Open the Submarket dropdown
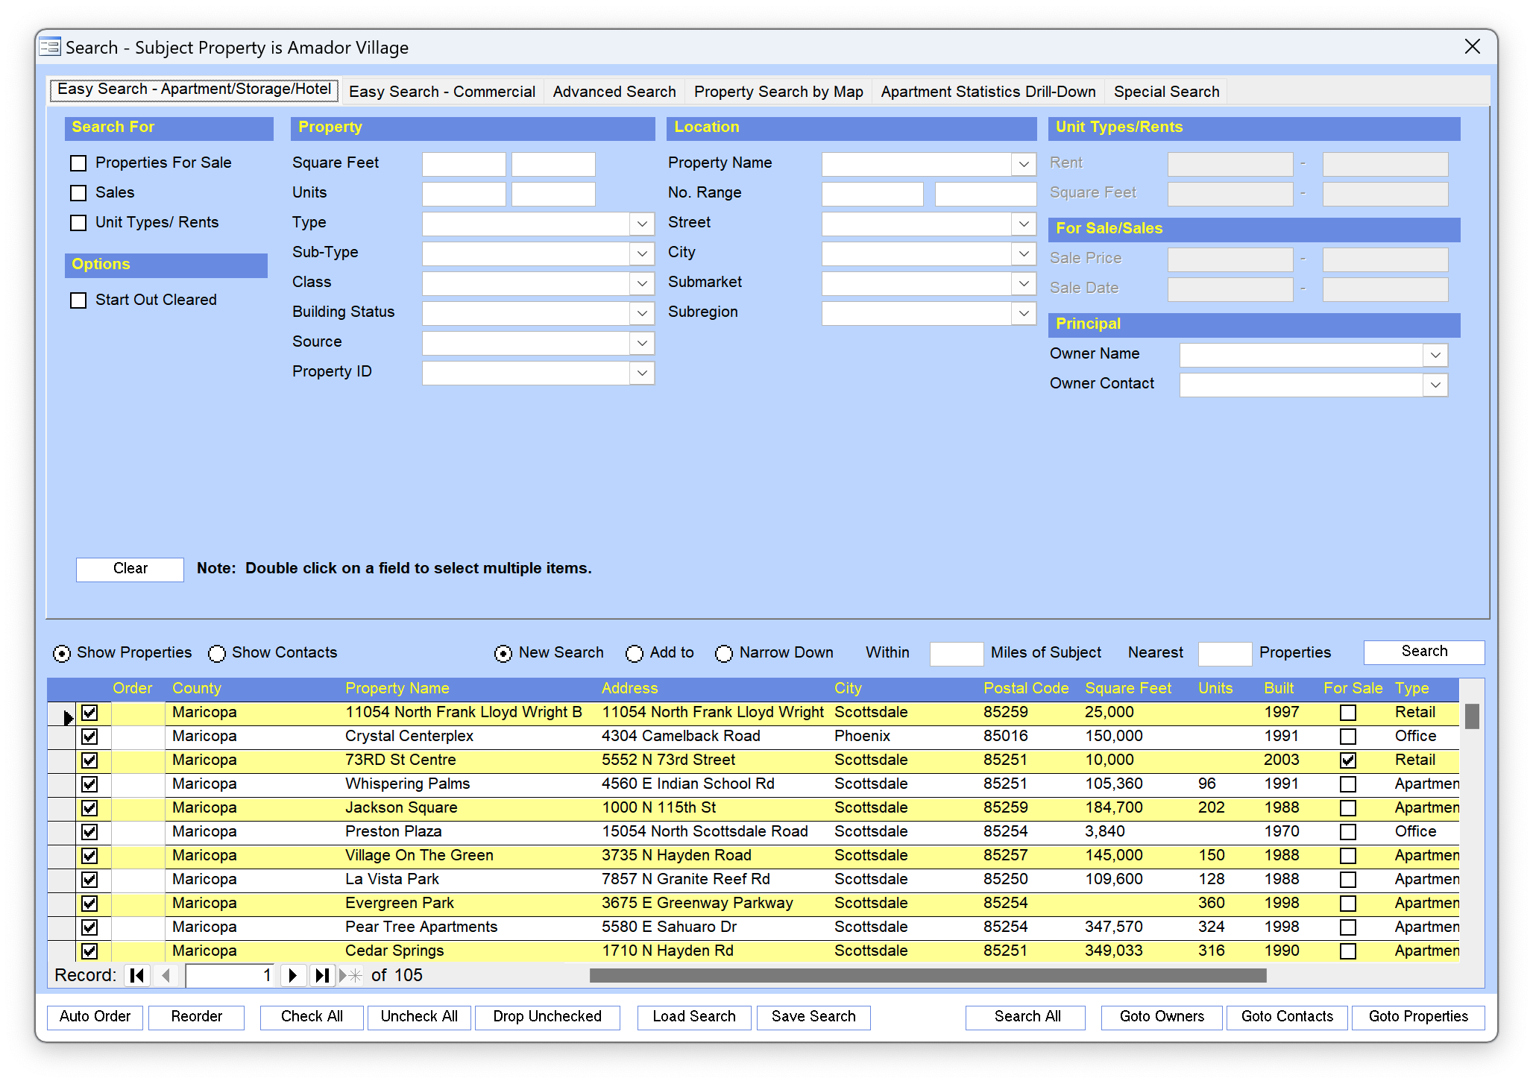1533x1084 pixels. pyautogui.click(x=1024, y=283)
